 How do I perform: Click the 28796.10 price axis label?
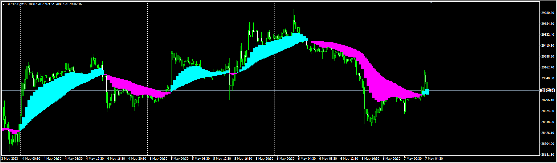(x=548, y=100)
